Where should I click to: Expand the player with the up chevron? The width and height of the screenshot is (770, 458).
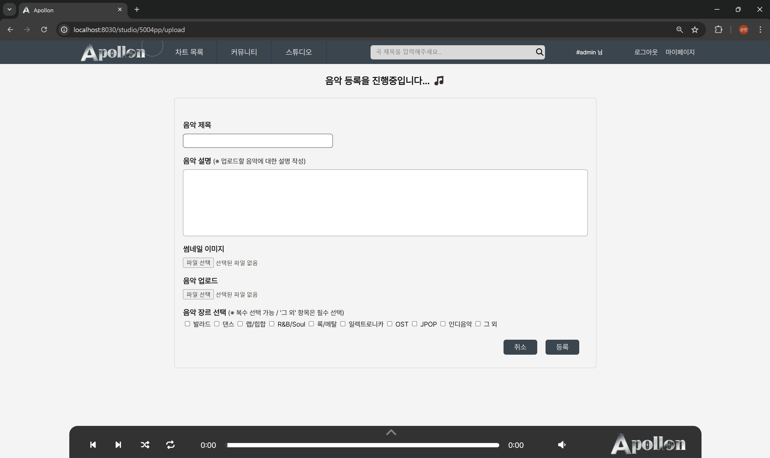391,432
